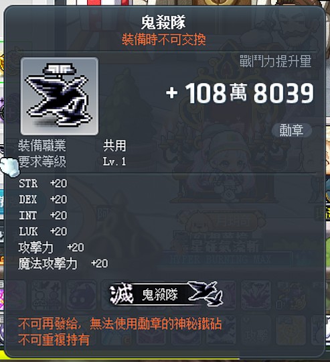Click the 共用 job value

point(114,145)
